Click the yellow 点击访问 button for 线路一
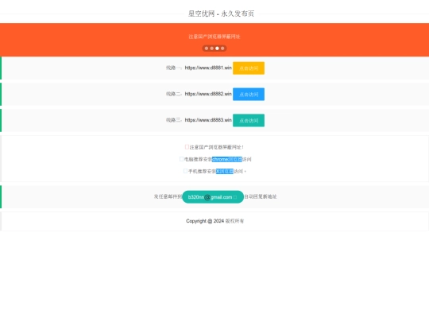The width and height of the screenshot is (429, 322). pos(249,68)
